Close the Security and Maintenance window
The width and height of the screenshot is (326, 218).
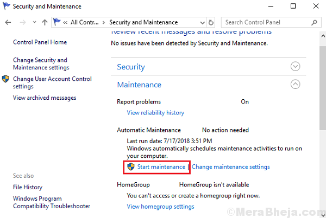316,6
